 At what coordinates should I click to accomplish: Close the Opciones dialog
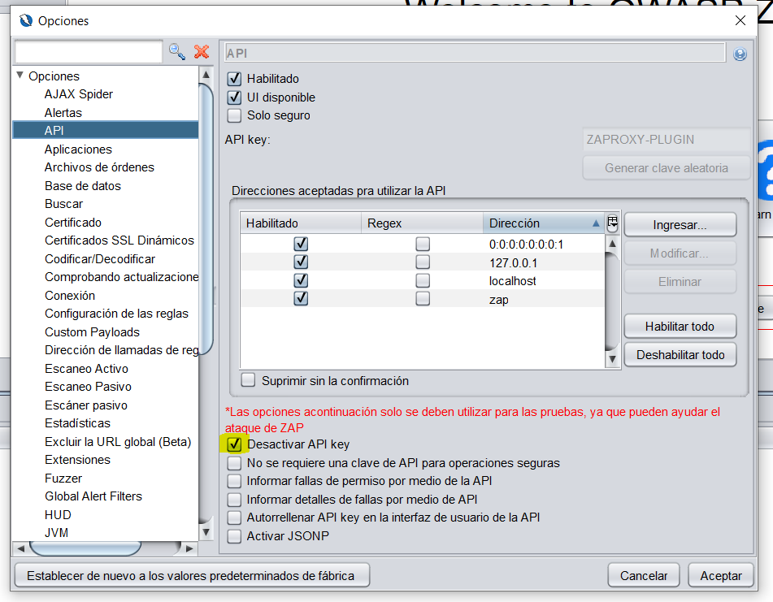pyautogui.click(x=740, y=20)
